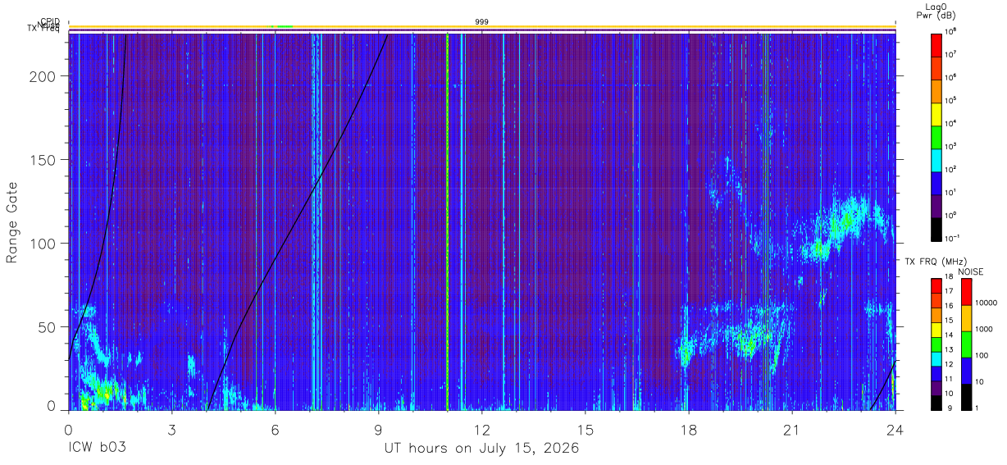
Task: Select the red segment of NOISE colorbar
Action: [x=967, y=292]
